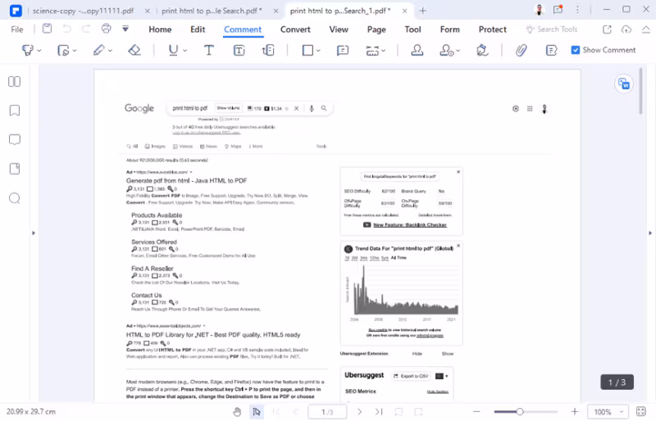Select the custom stamp tool
656x421 pixels.
446,50
